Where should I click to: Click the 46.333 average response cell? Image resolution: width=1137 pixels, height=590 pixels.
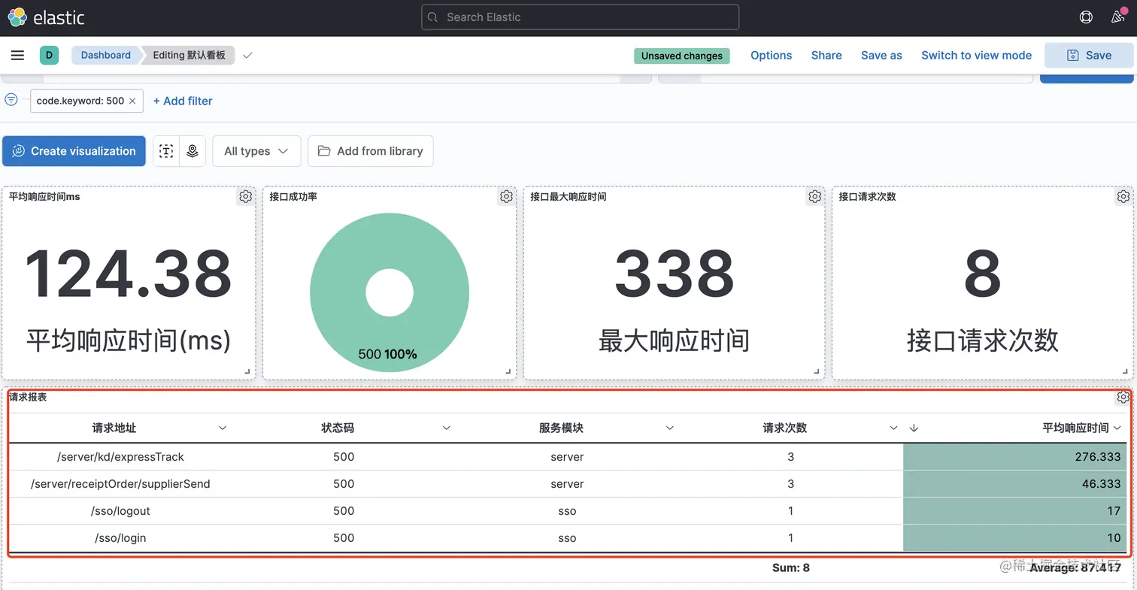coord(1014,484)
